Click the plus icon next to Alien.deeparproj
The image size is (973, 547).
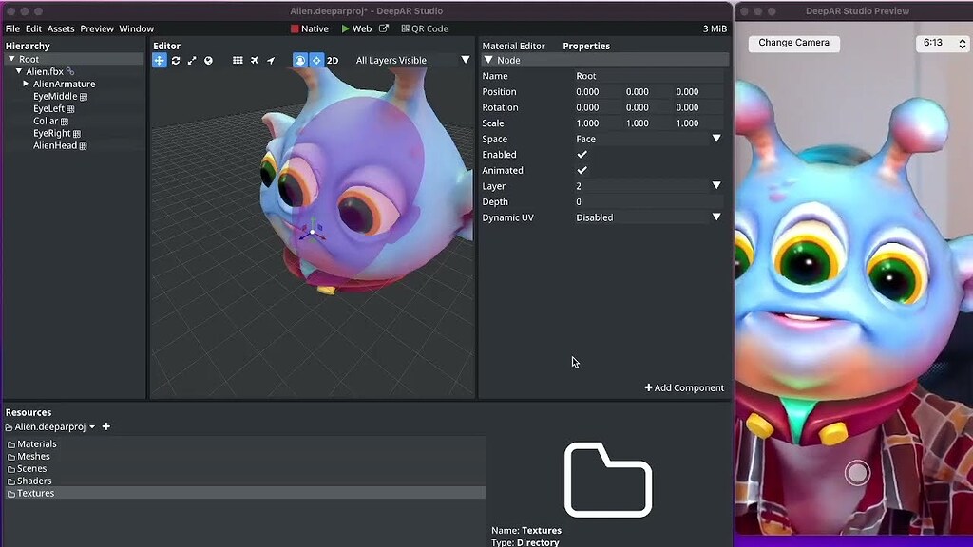(105, 426)
